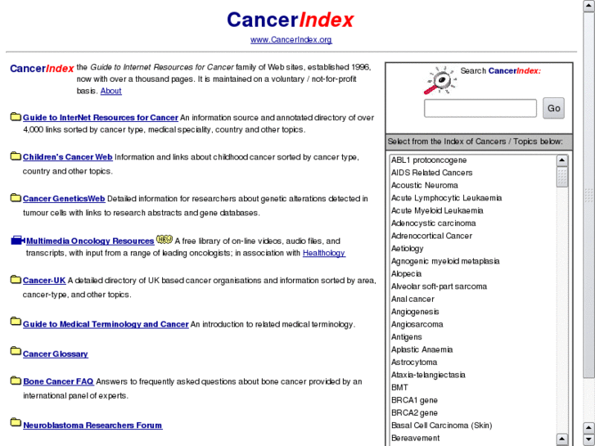The height and width of the screenshot is (446, 595).
Task: Click the folder icon beside Guide to Medical Terminology
Action: click(16, 322)
